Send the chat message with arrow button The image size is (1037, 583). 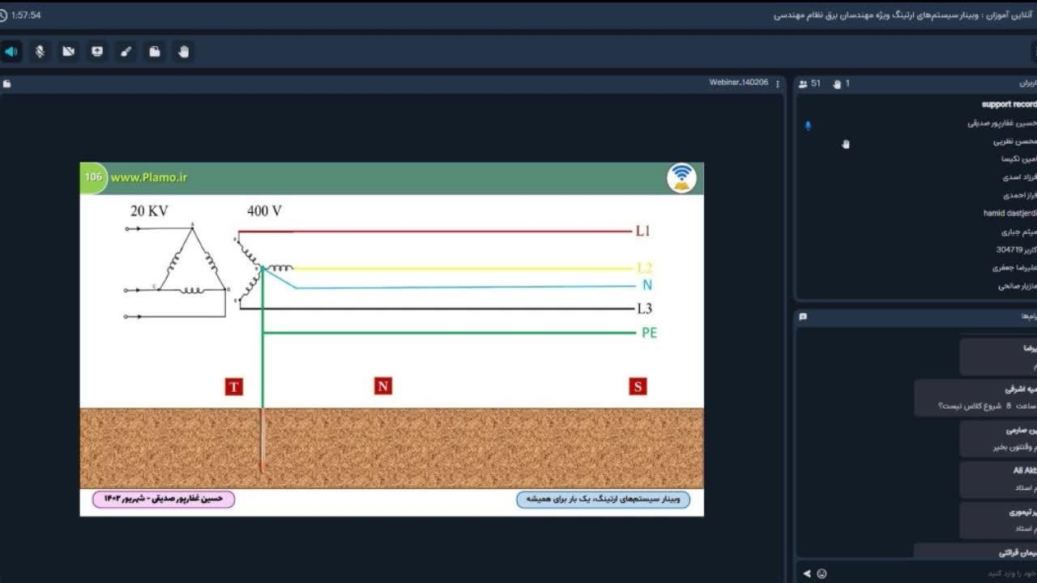(x=806, y=573)
